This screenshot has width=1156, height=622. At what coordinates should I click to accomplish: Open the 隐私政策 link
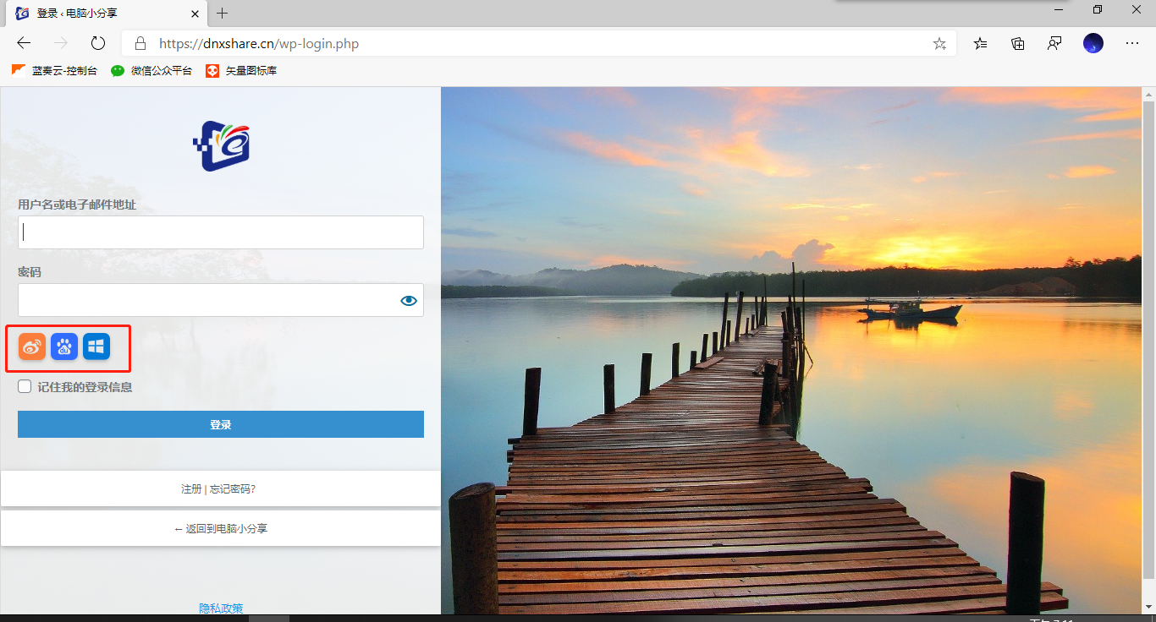[221, 608]
